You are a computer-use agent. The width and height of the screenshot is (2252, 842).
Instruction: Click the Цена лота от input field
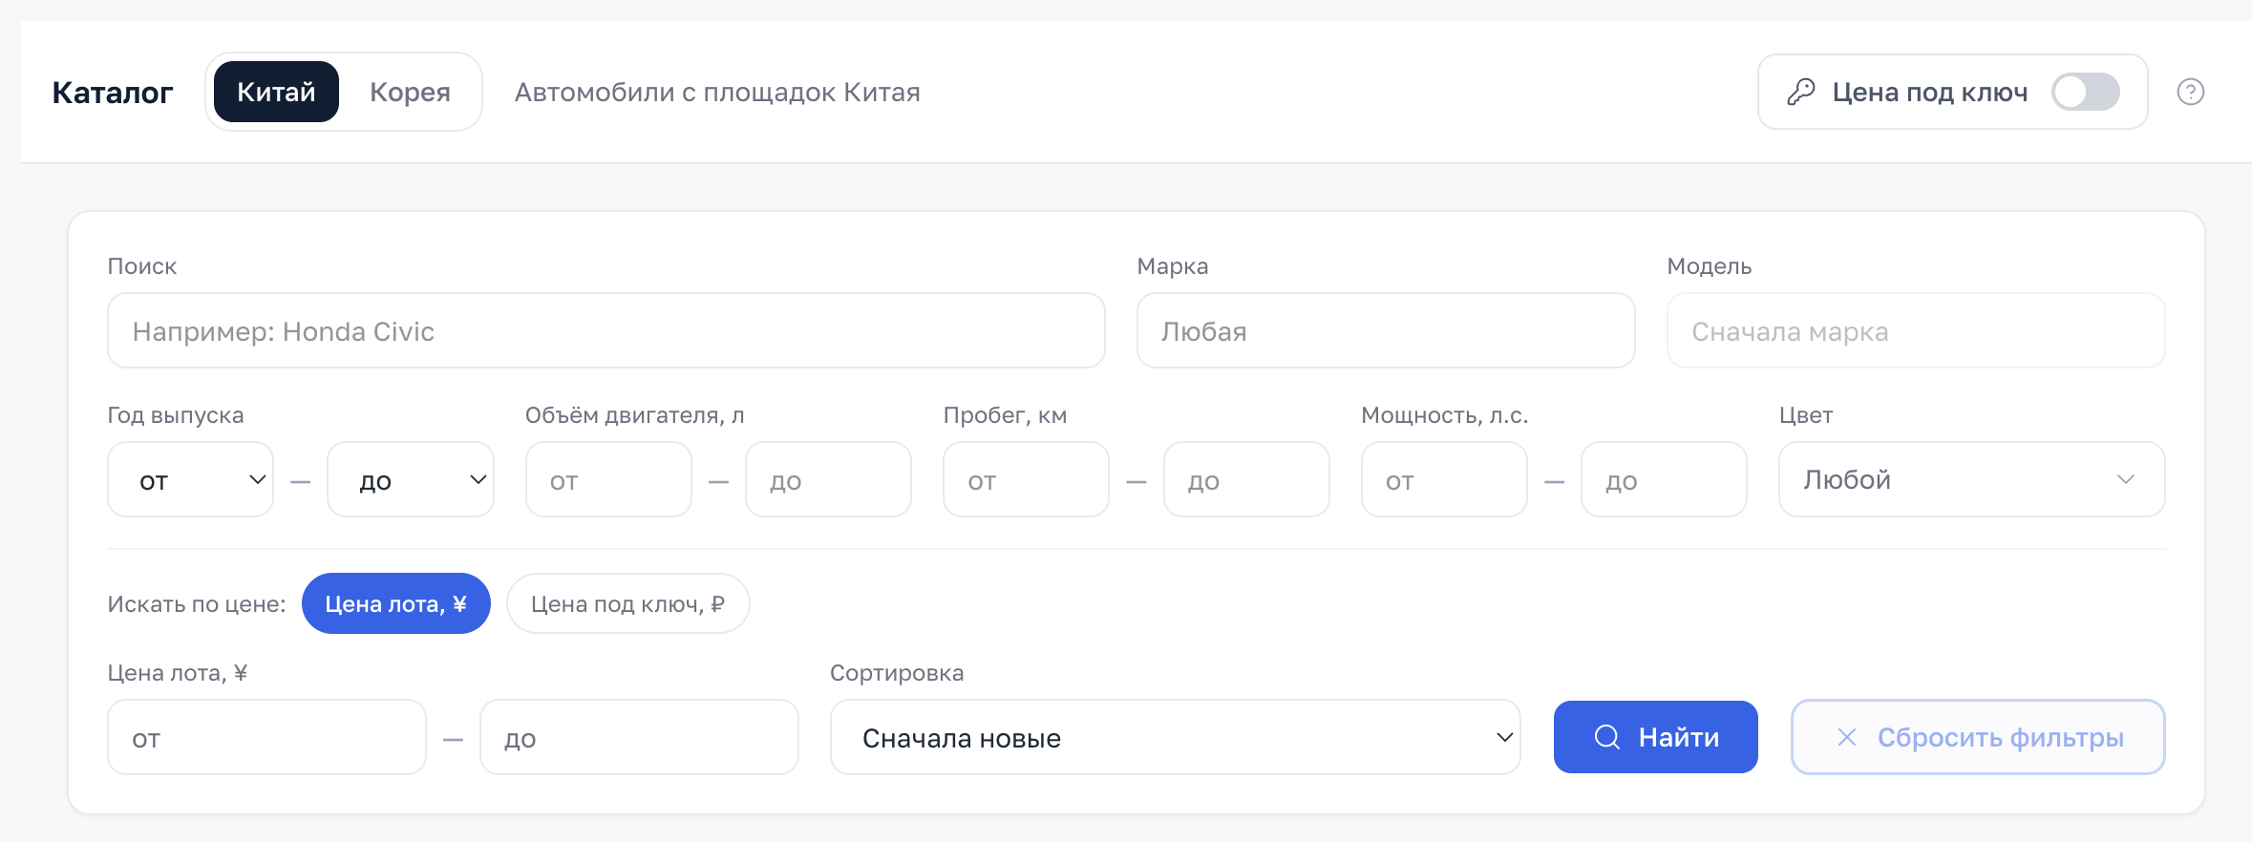click(x=266, y=737)
